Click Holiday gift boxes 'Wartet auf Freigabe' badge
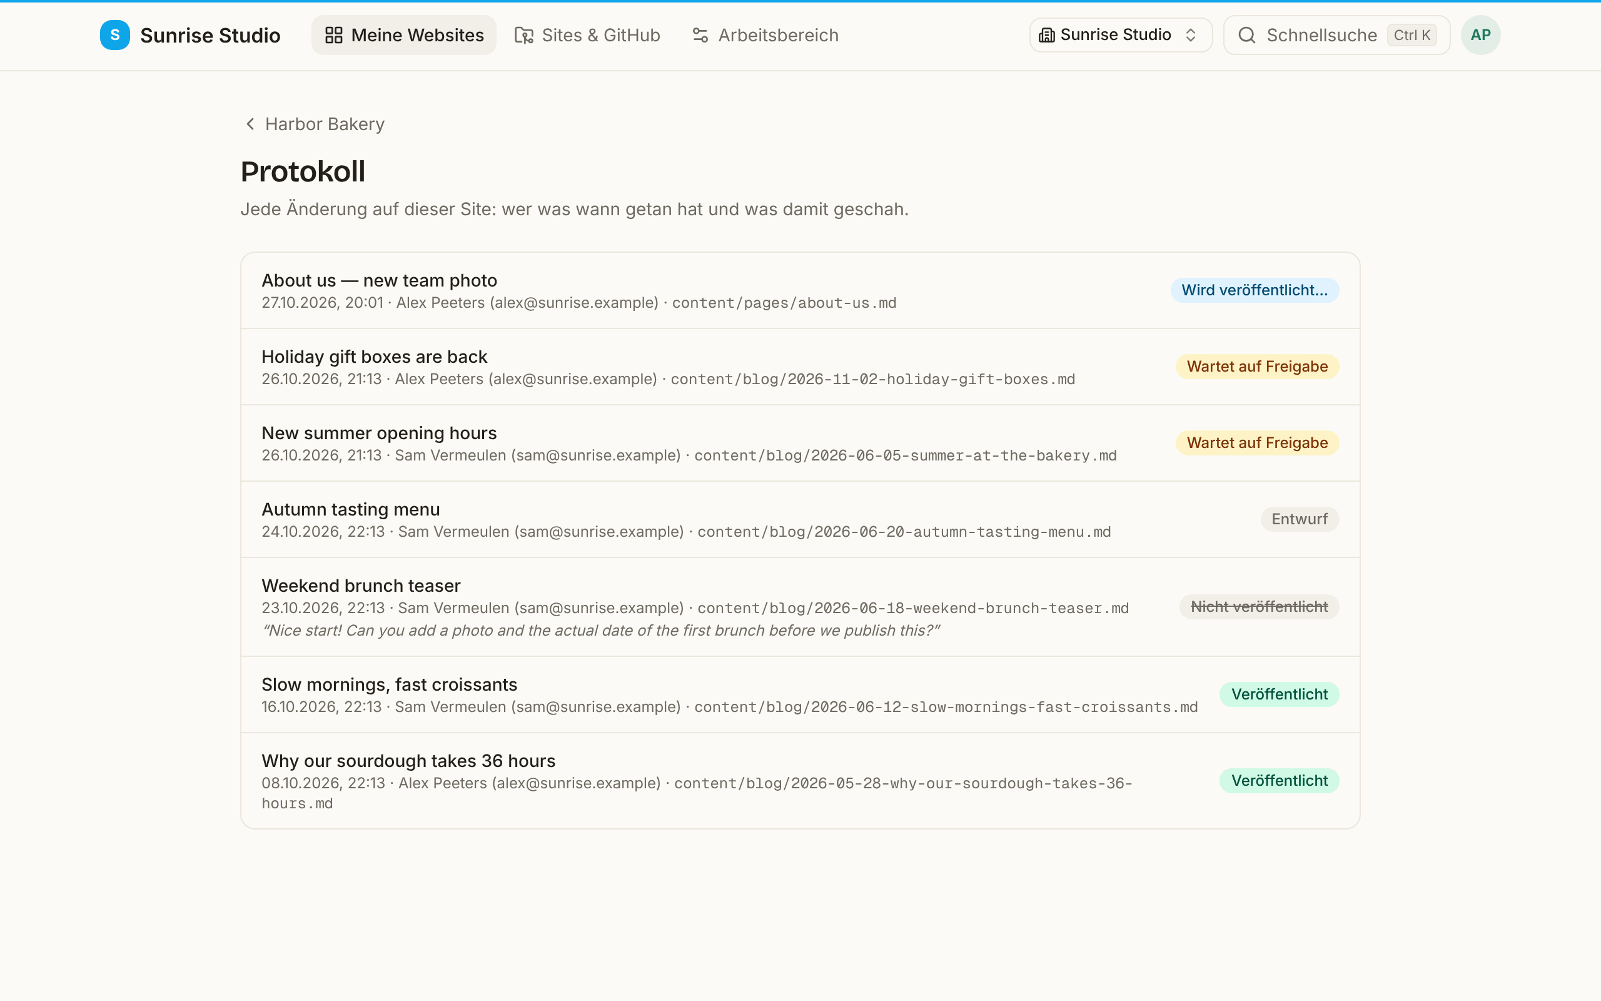The image size is (1601, 1001). [1257, 367]
